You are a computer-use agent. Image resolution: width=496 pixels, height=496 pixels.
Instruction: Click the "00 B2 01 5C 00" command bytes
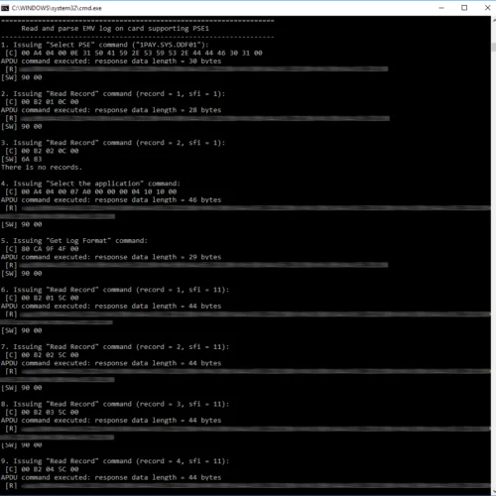(x=50, y=298)
